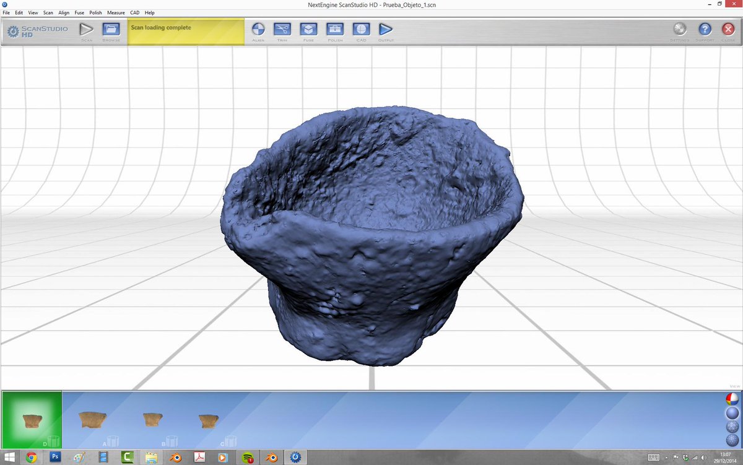Open Photoshop from taskbar
Screen dimensions: 743x465
(x=54, y=458)
